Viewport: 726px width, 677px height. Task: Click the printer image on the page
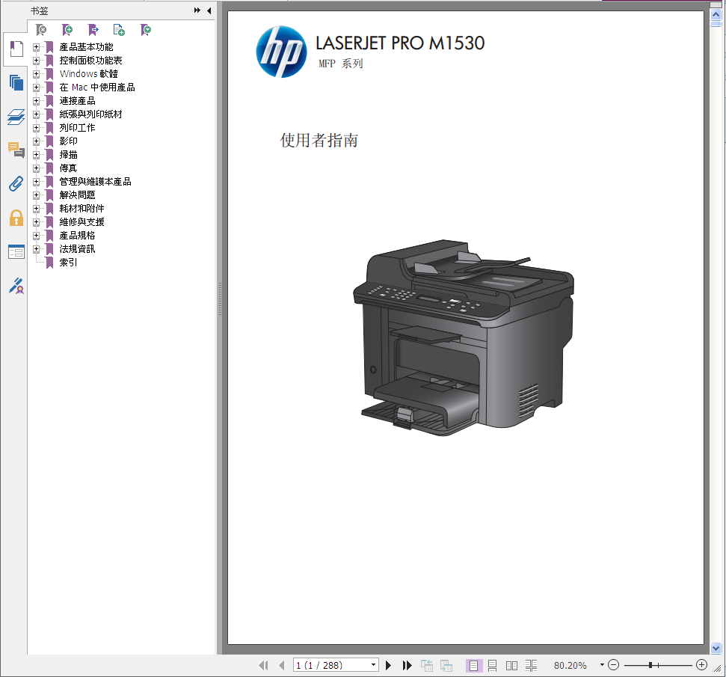(464, 338)
